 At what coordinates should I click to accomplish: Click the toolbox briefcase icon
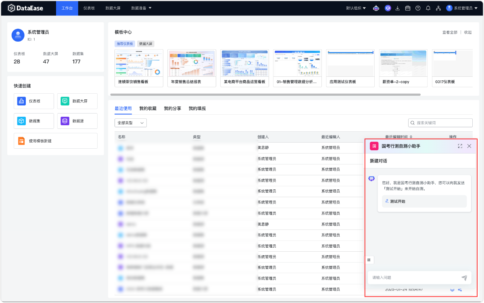coord(408,8)
